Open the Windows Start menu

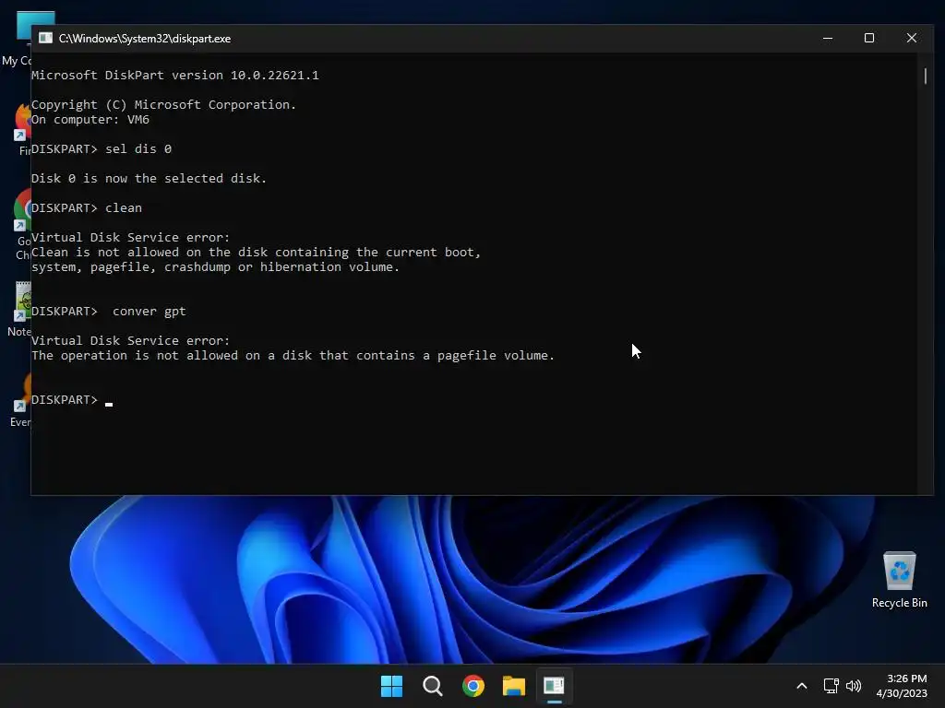pos(391,686)
